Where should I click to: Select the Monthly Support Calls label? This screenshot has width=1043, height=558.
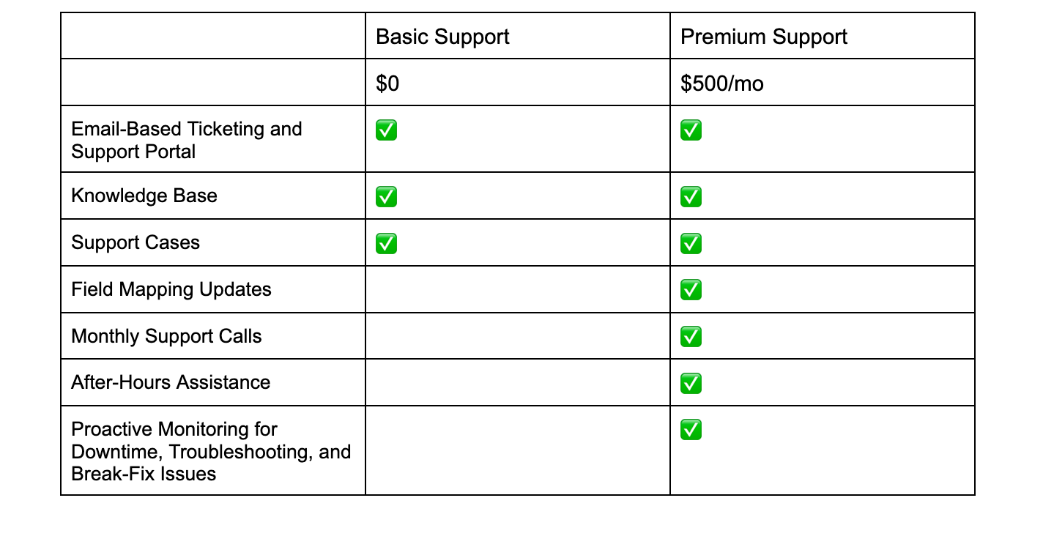166,337
